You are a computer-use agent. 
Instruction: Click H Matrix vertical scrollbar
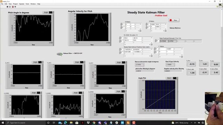coord(140,27)
